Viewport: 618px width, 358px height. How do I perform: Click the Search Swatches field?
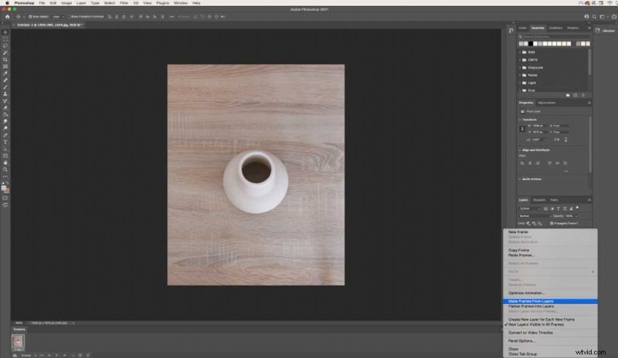555,36
